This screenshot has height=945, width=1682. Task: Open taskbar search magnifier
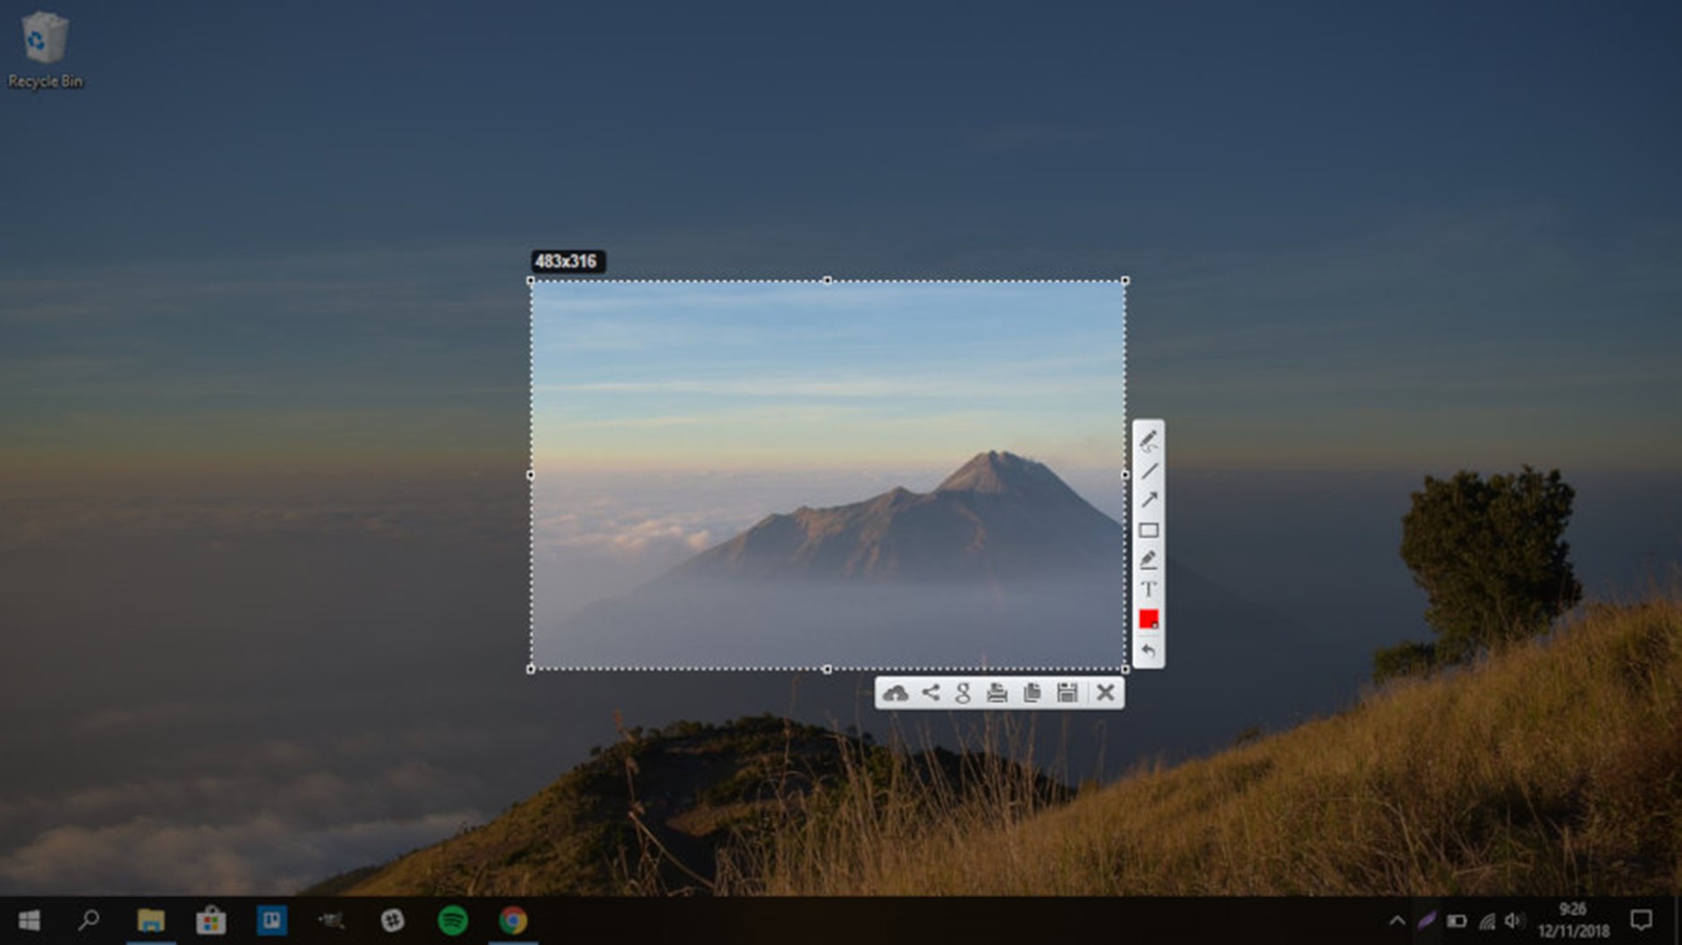coord(89,920)
